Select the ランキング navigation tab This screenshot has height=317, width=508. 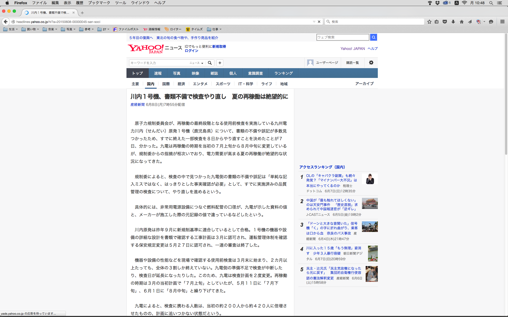[283, 73]
